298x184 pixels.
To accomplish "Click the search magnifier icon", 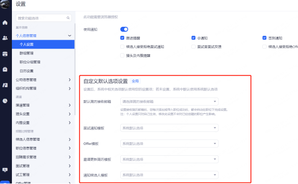I will [x=68, y=18].
